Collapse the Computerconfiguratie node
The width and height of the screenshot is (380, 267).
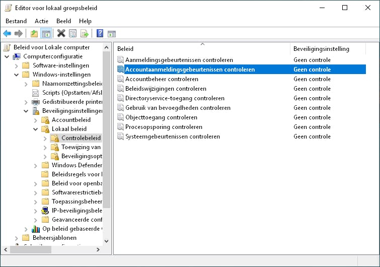7,57
